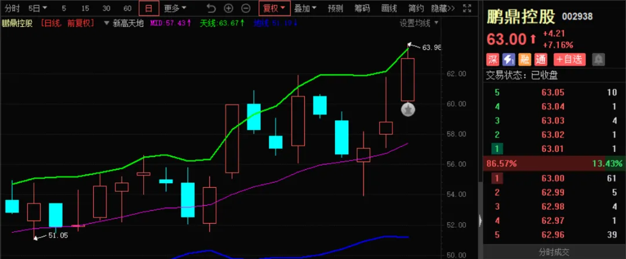Zoom out the K-line chart
Image resolution: width=626 pixels, height=259 pixels.
click(246, 8)
